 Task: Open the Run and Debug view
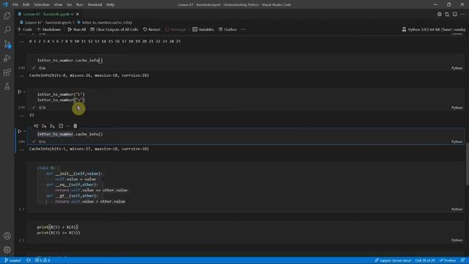(7, 58)
